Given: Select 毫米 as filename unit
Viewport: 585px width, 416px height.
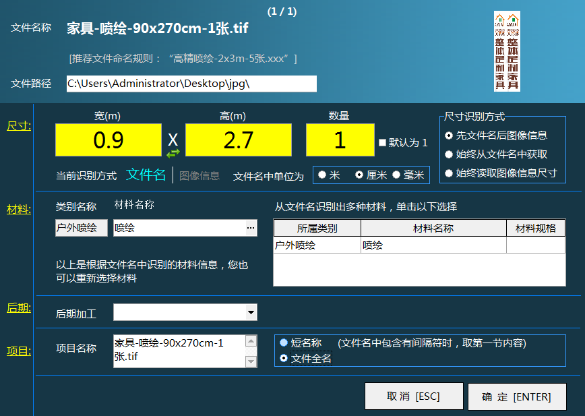Looking at the screenshot, I should pos(396,175).
